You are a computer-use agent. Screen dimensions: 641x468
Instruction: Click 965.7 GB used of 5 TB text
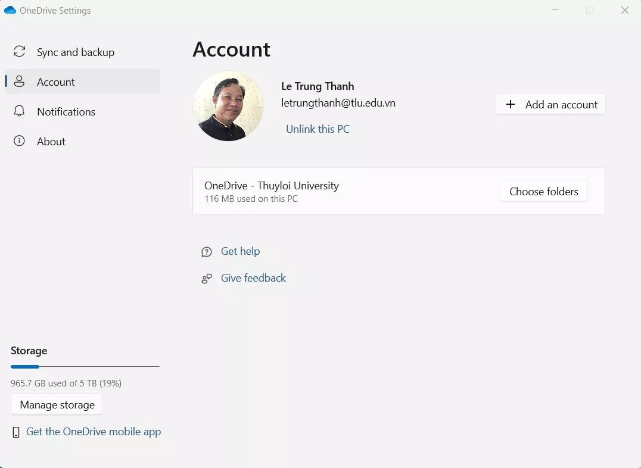pos(66,383)
